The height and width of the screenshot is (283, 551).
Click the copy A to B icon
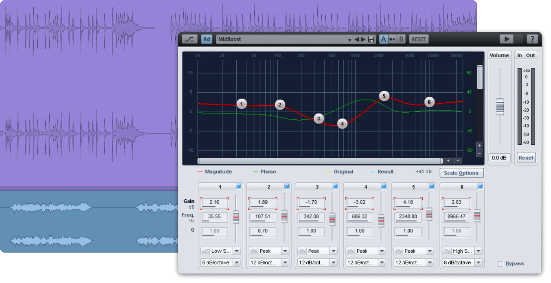tap(392, 39)
